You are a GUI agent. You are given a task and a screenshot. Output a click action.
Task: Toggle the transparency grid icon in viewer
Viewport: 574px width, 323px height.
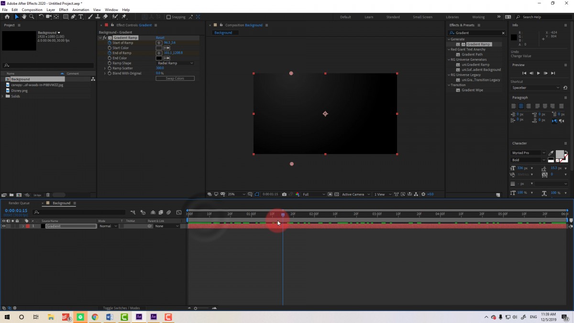(x=337, y=194)
